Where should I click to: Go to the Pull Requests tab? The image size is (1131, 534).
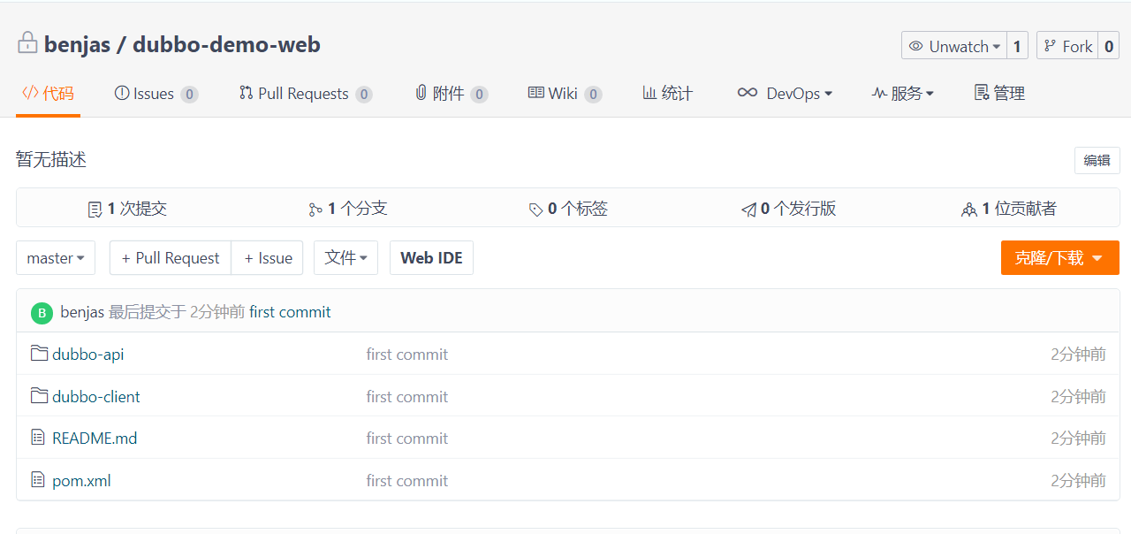point(303,94)
